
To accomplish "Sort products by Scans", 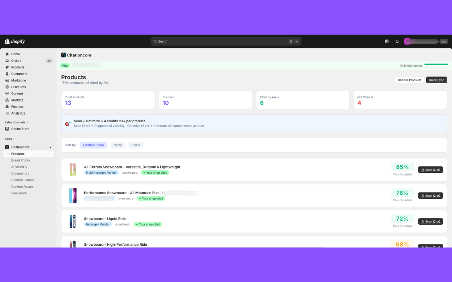I will click(x=136, y=145).
